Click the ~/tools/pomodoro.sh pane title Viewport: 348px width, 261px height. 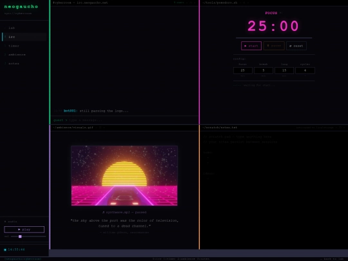[220, 3]
